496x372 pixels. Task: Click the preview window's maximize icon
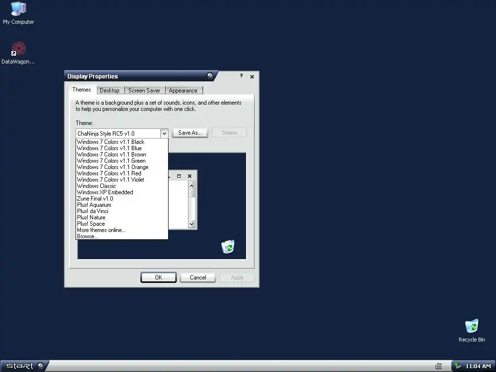click(179, 176)
